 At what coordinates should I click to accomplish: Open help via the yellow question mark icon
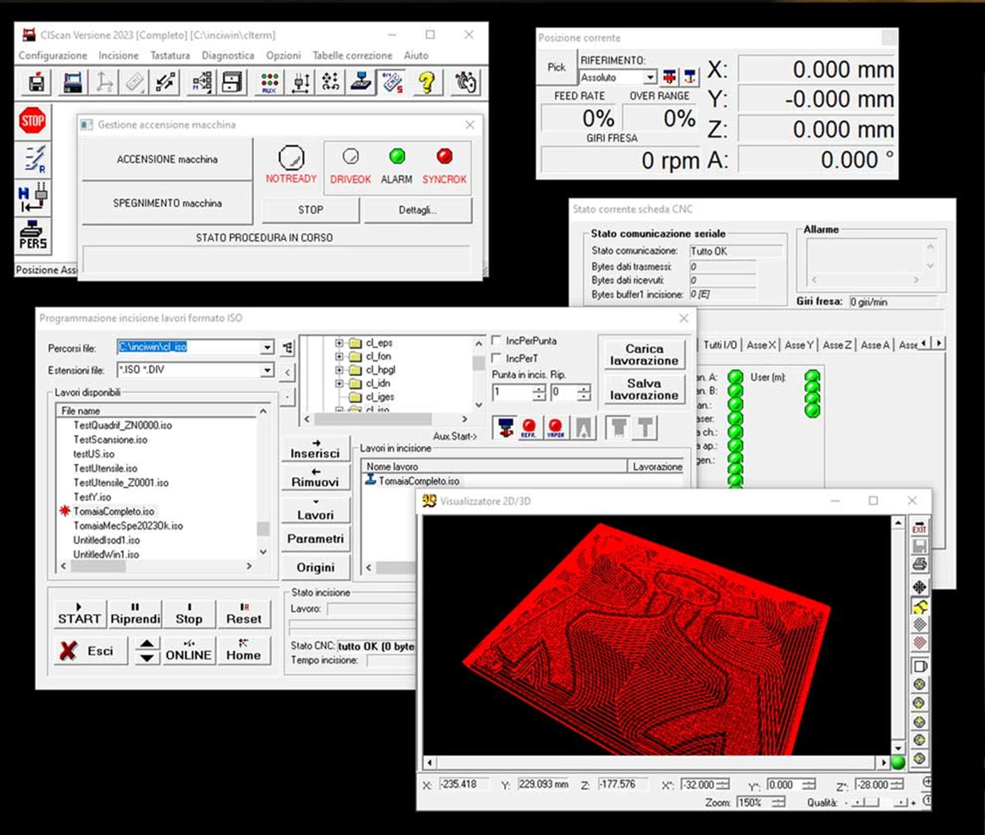point(427,82)
